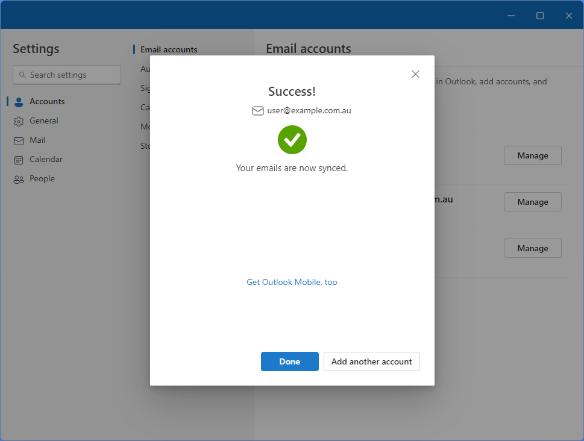This screenshot has width=584, height=441.
Task: Click the green success checkmark icon
Action: [292, 140]
